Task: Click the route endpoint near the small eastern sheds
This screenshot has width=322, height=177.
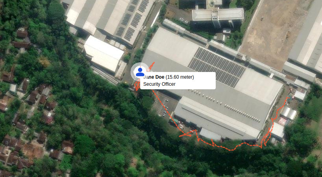Action: click(289, 98)
